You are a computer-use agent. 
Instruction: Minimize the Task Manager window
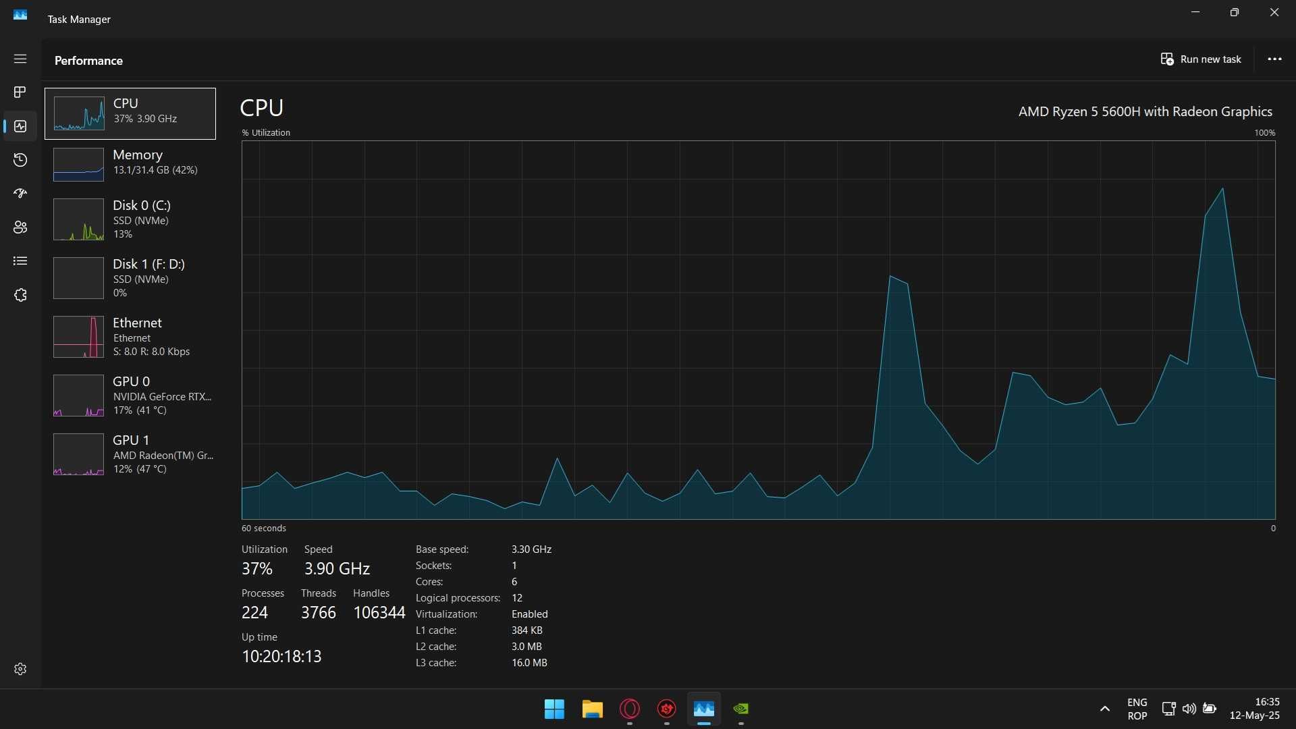(1195, 12)
